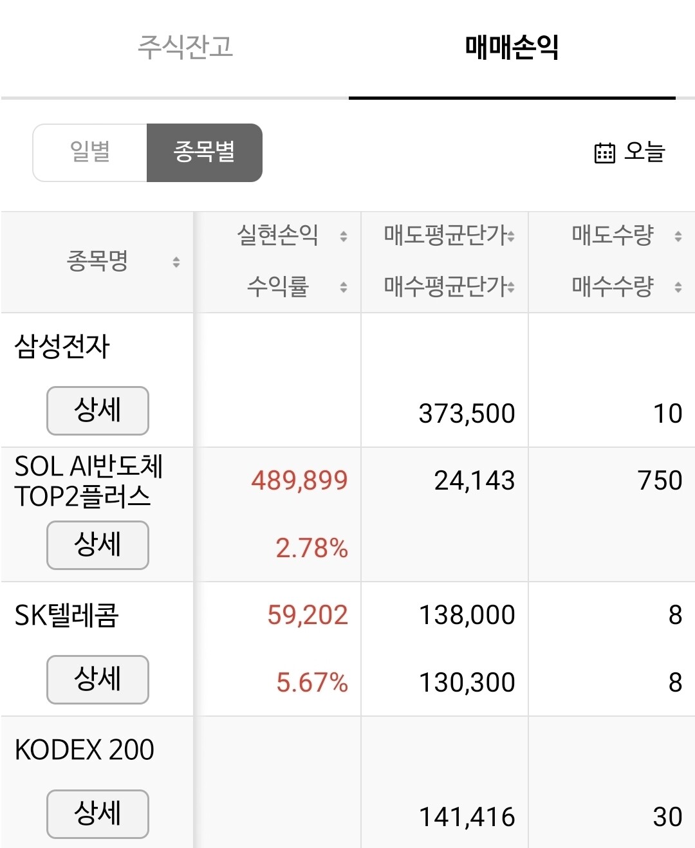This screenshot has height=848, width=695.
Task: Sort by 매도수량 arrow icon
Action: click(678, 236)
